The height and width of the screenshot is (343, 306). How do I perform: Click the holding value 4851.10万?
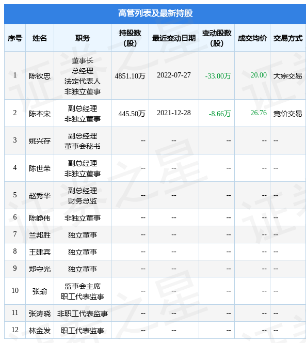point(130,76)
